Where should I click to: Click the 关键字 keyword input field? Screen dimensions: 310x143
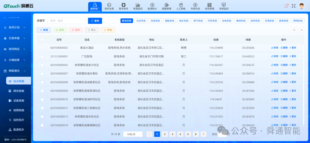point(67,21)
